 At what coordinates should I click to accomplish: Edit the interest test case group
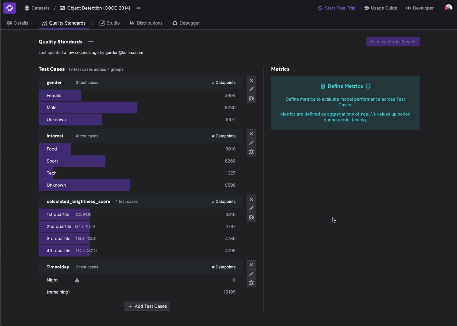251,143
